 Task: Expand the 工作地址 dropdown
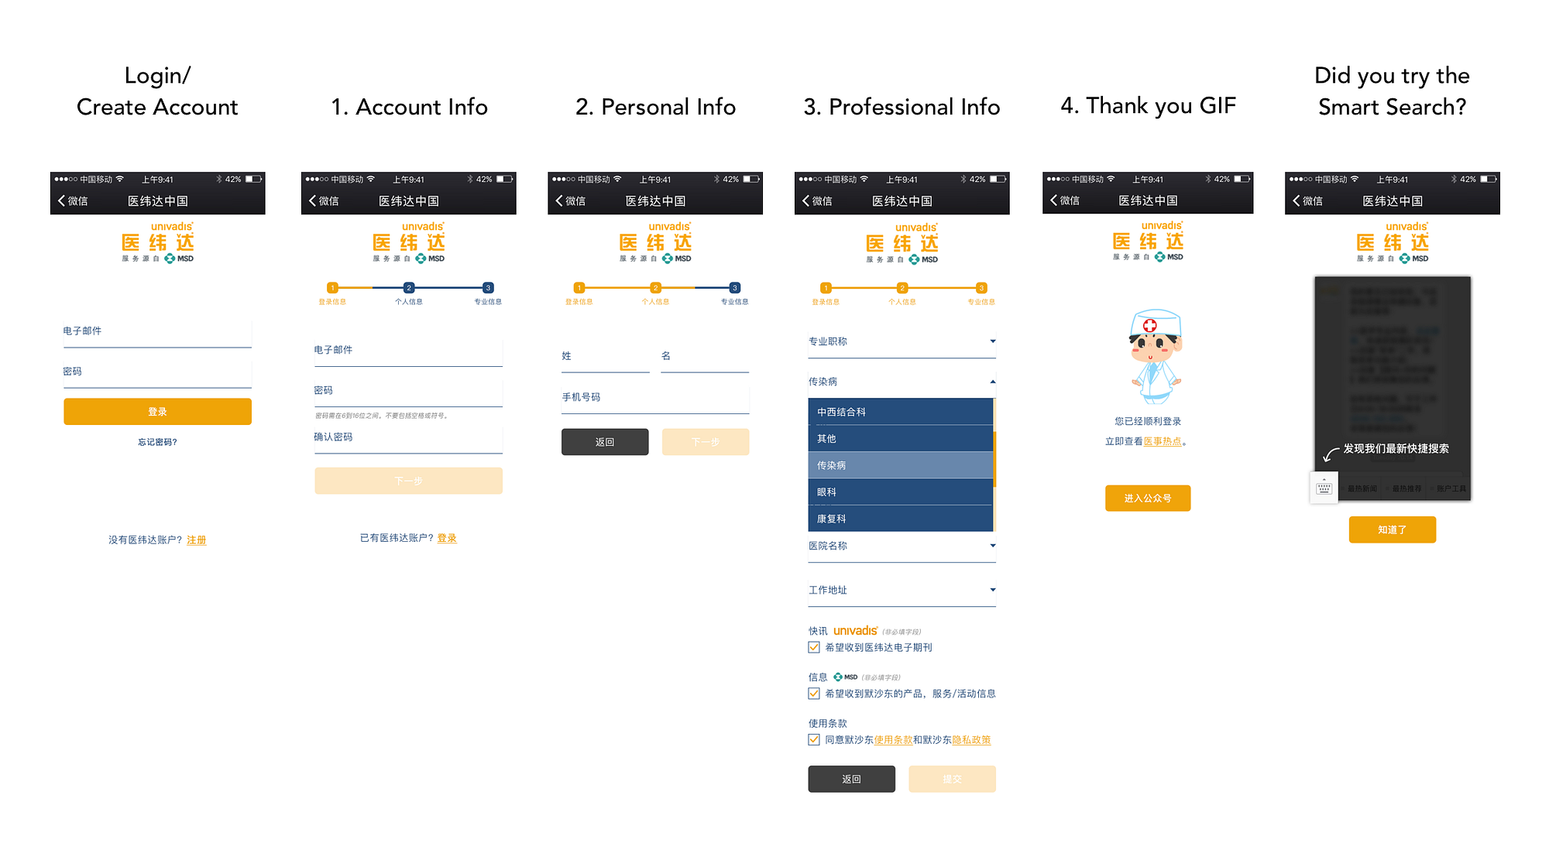[902, 591]
